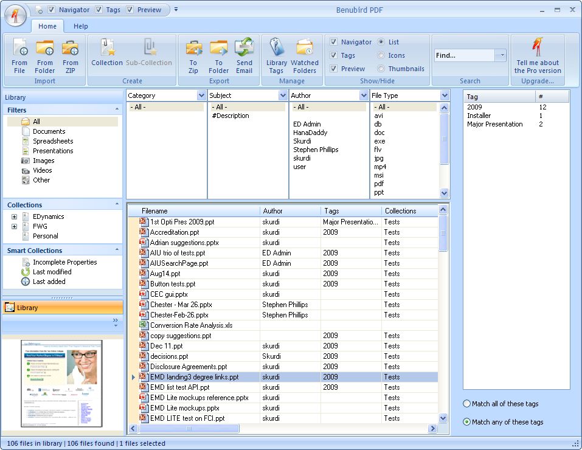This screenshot has height=450, width=582.
Task: Create a new Collection
Action: click(107, 52)
